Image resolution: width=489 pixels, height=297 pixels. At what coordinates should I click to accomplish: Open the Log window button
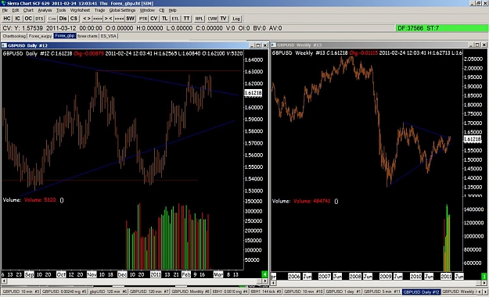pyautogui.click(x=236, y=19)
